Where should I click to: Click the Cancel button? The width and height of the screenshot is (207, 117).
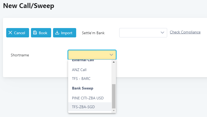click(17, 33)
